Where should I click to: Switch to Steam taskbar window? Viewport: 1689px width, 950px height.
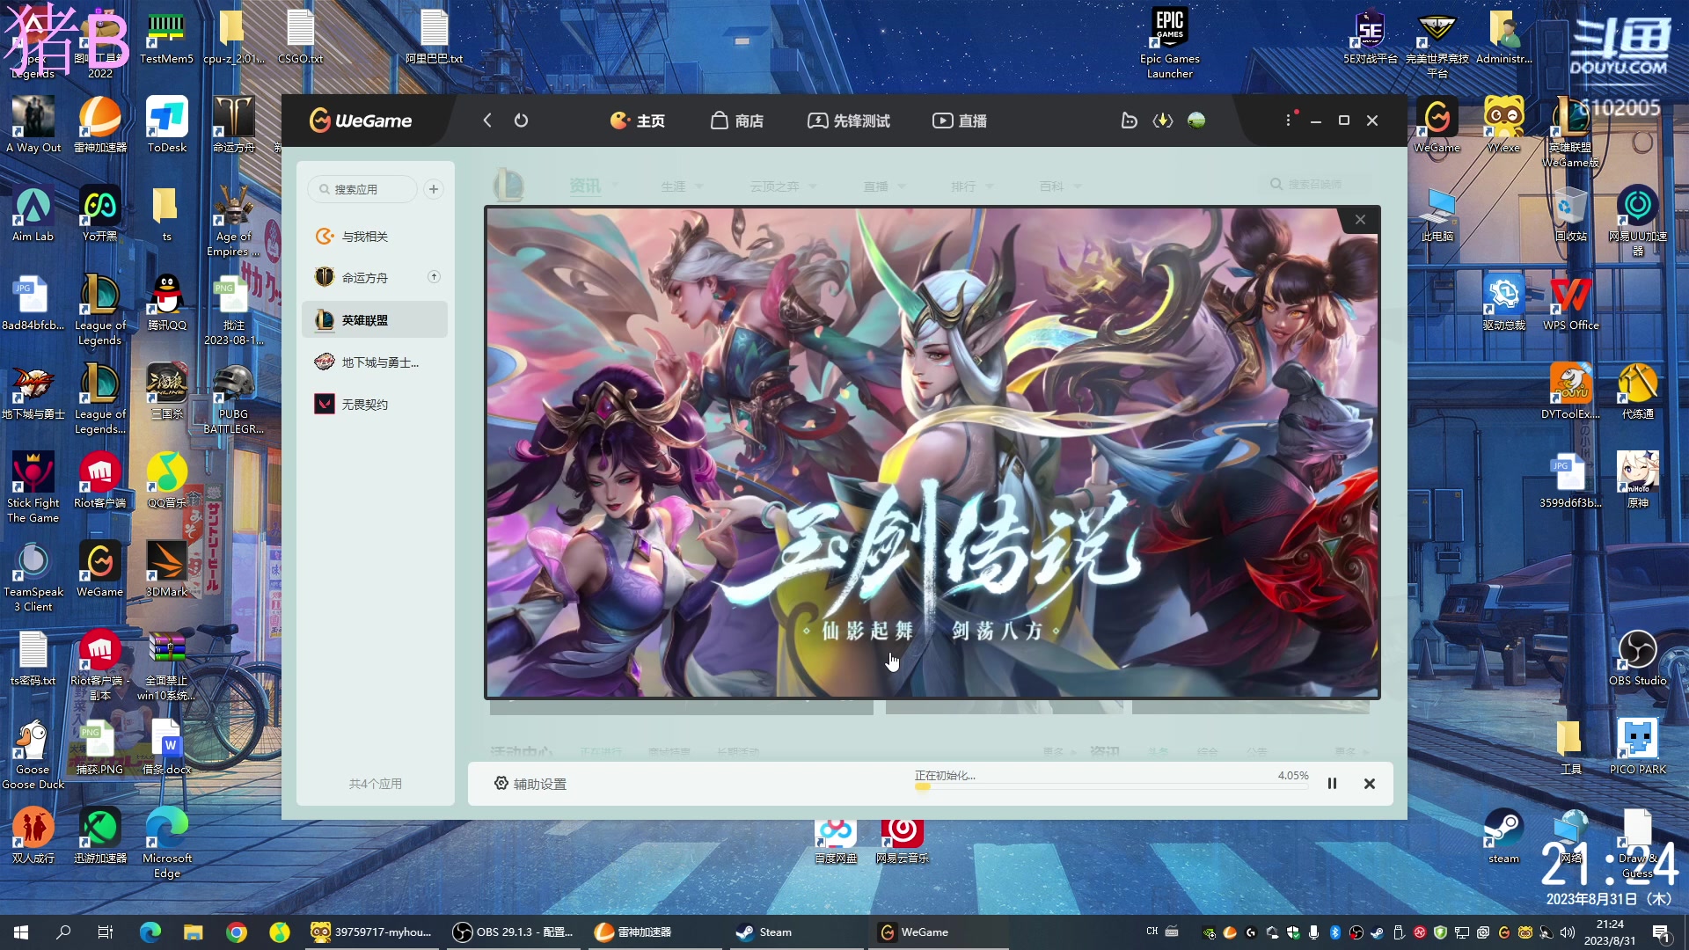point(796,932)
